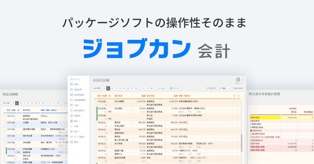
Task: Click the tag icon in journal header
Action: (234, 96)
